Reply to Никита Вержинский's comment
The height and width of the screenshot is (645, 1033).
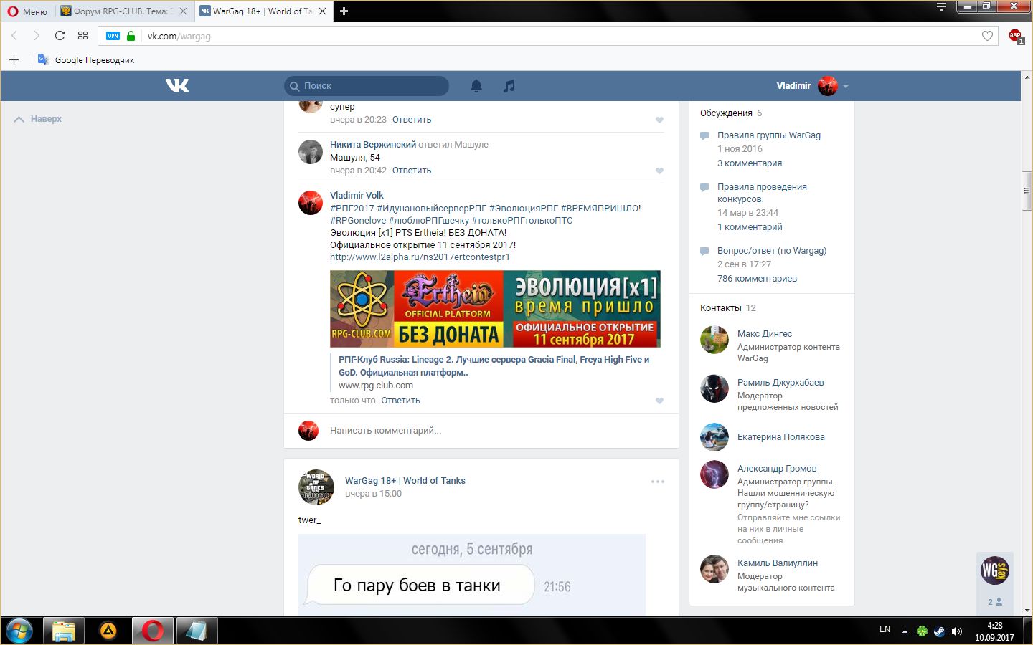click(412, 171)
